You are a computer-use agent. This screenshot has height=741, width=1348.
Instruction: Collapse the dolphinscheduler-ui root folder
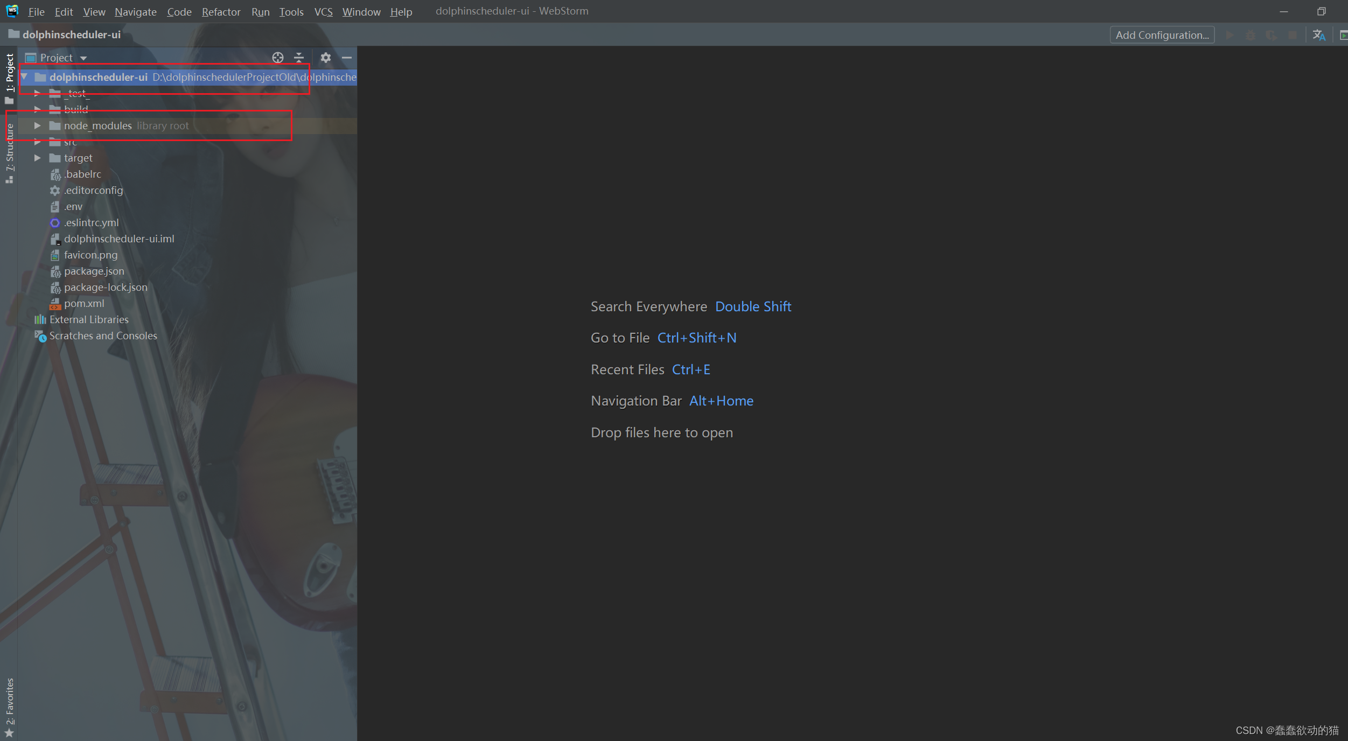24,77
